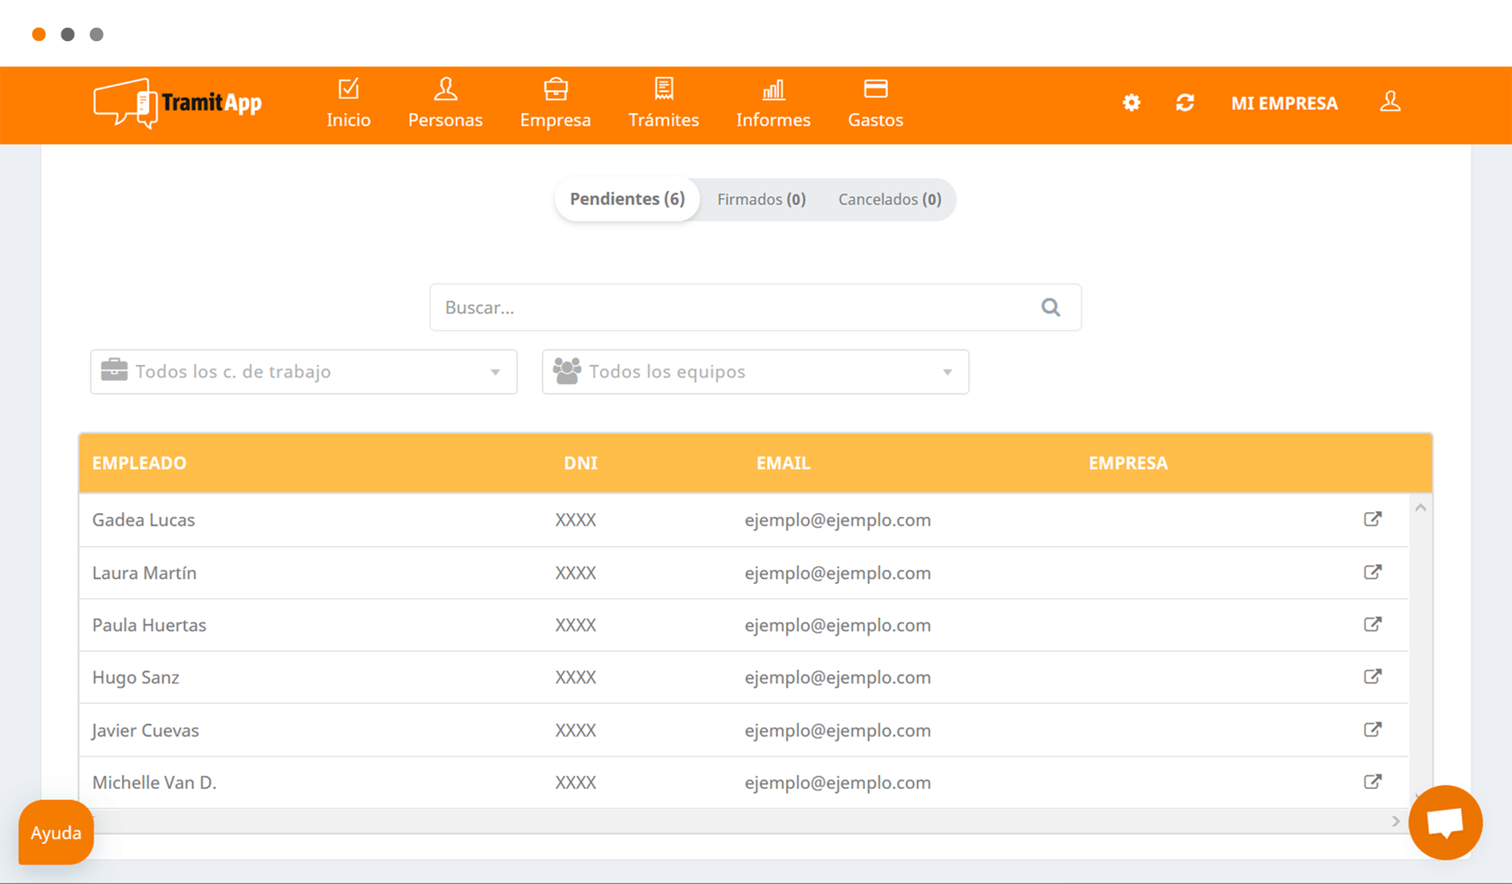Open MI EMPRESA menu
The image size is (1512, 884).
(x=1284, y=103)
